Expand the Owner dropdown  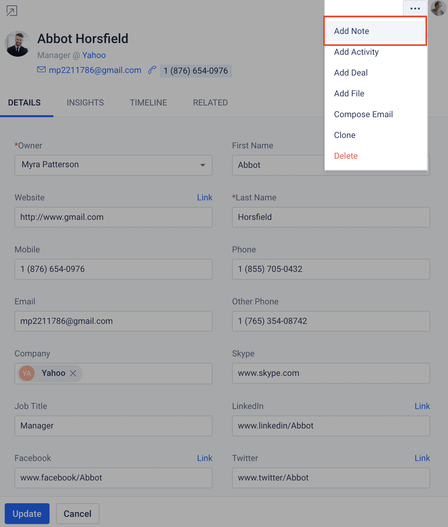pyautogui.click(x=203, y=165)
